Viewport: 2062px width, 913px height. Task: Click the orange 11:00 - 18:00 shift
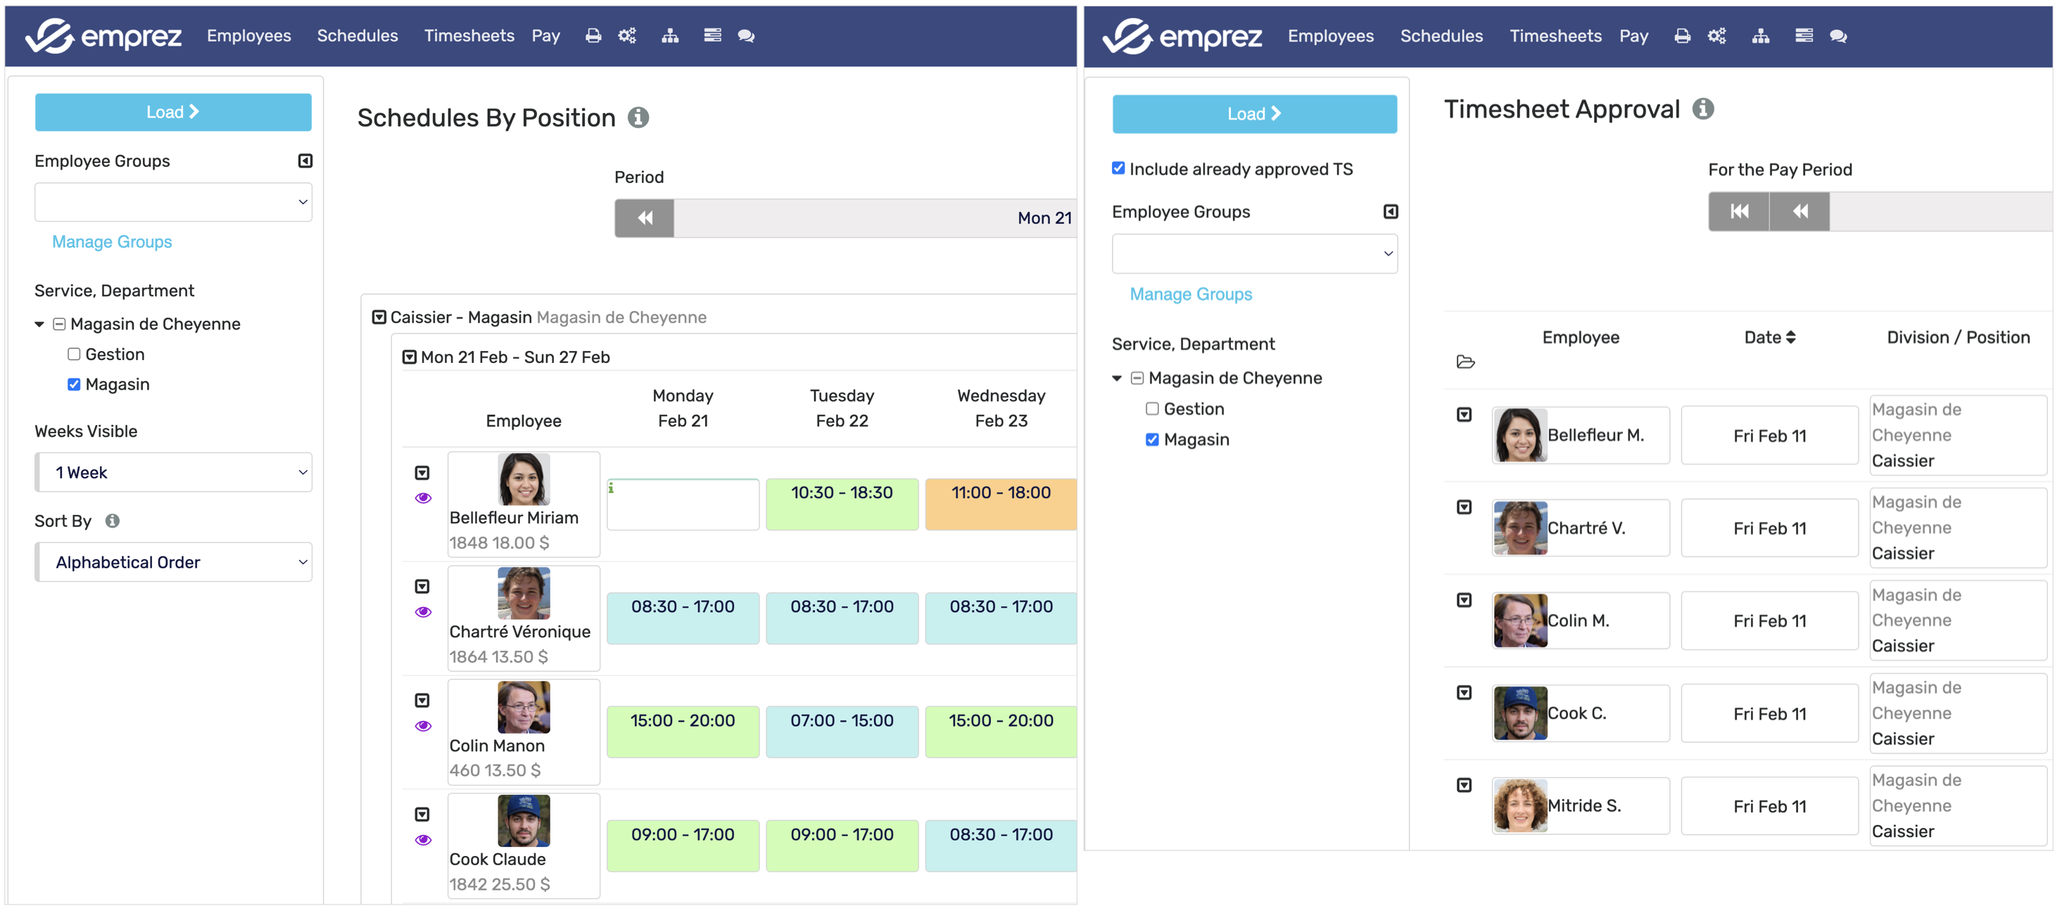pos(1000,504)
